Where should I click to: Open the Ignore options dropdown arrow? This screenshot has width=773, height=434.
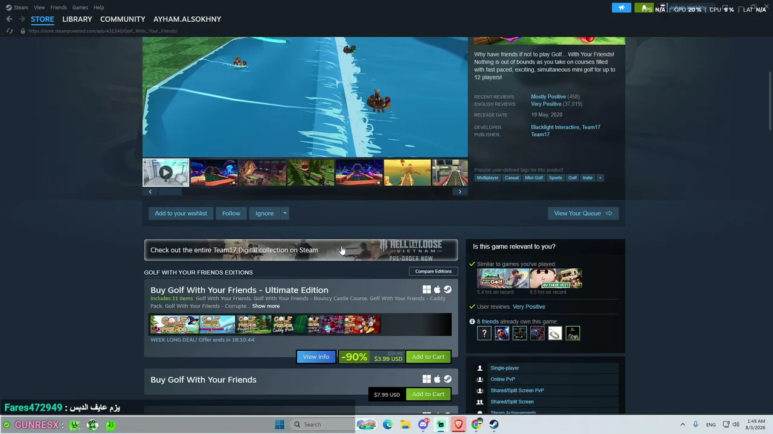(284, 213)
